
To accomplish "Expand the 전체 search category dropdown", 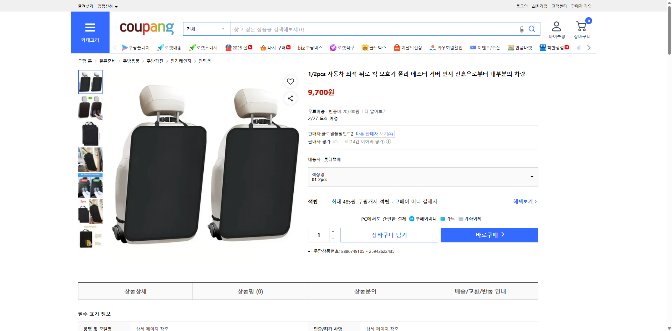I will coord(206,29).
